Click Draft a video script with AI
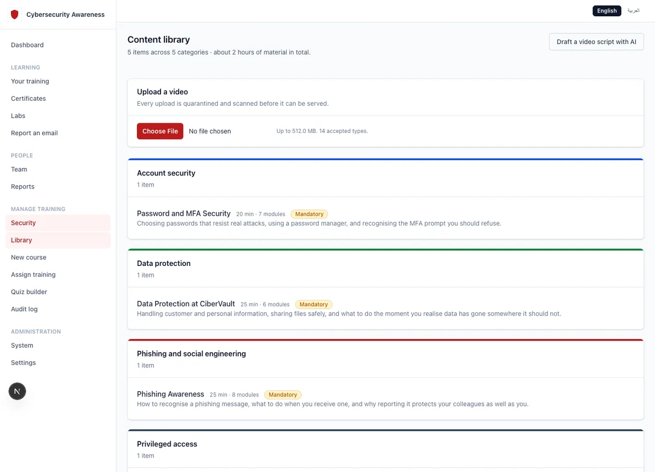This screenshot has height=472, width=655. pyautogui.click(x=597, y=41)
